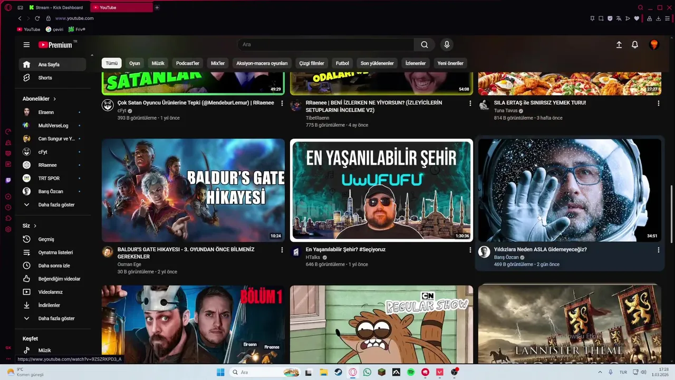
Task: Open options for En Yaşanılabilir Şehir video
Action: click(470, 250)
